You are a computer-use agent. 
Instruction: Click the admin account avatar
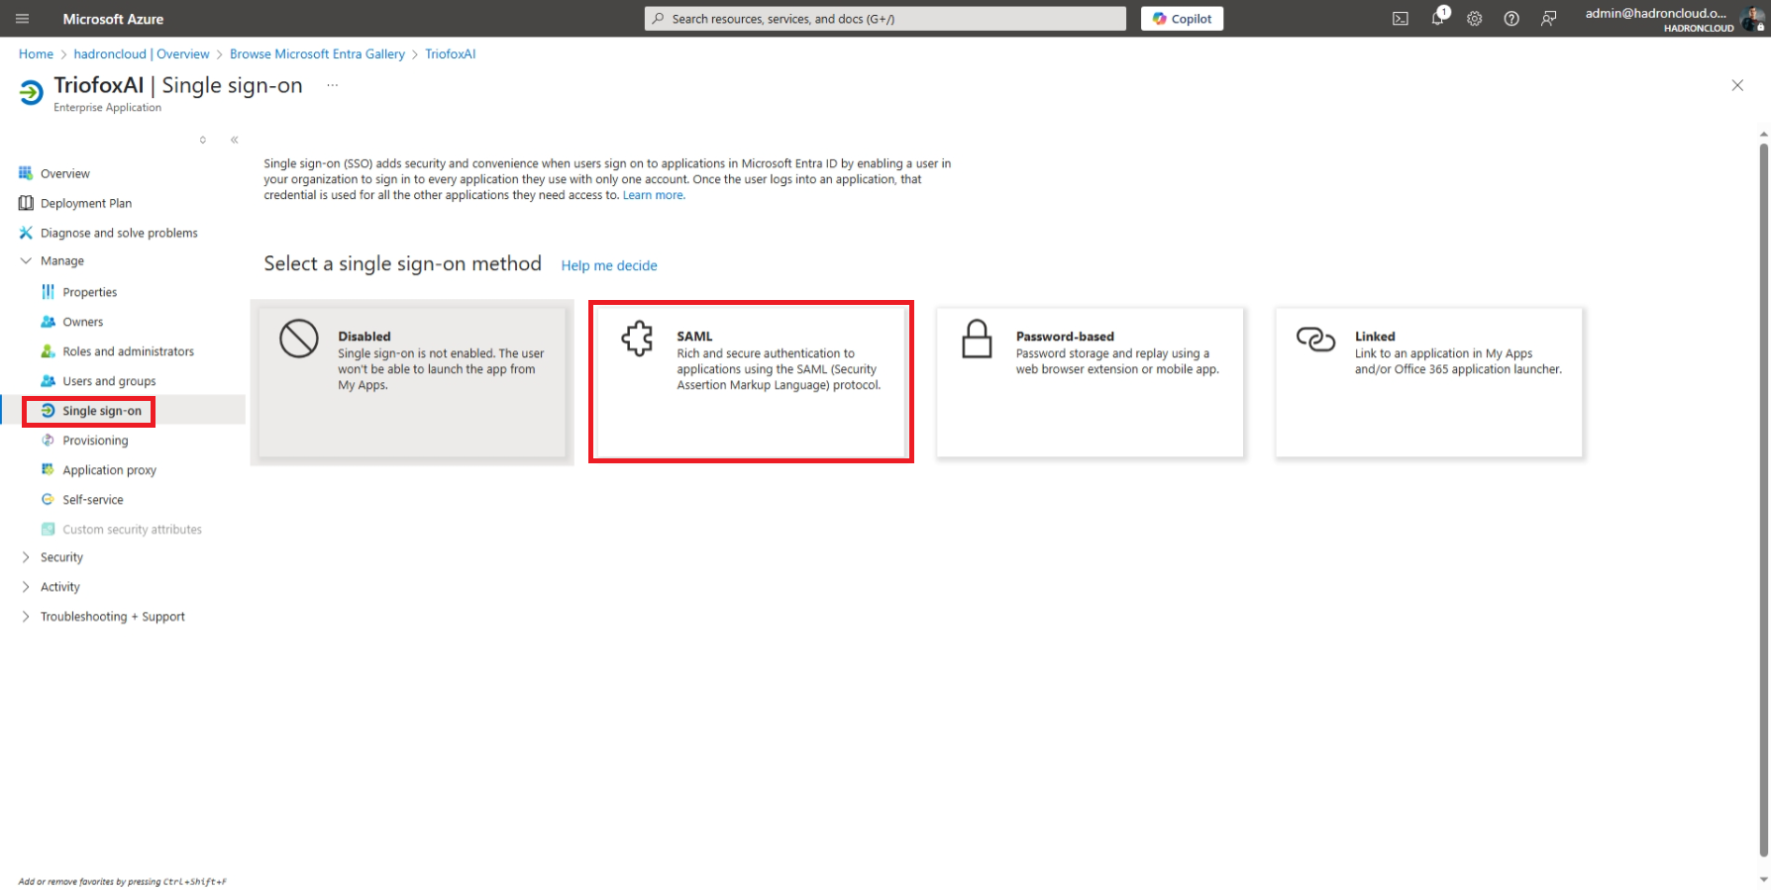click(x=1752, y=18)
